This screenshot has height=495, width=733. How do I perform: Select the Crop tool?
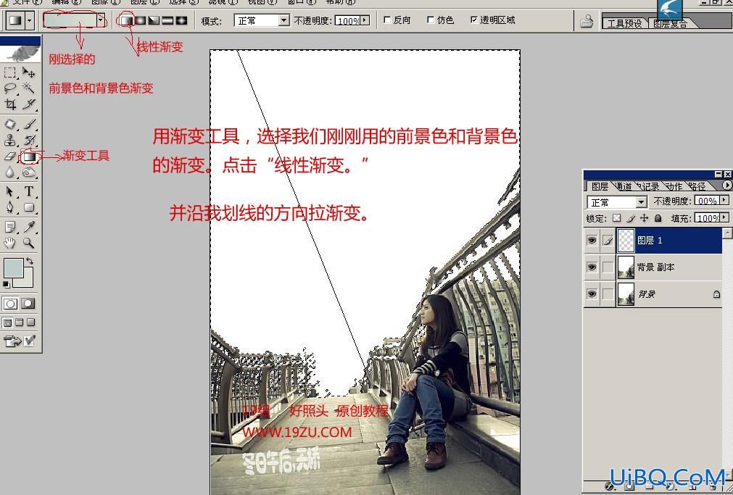(x=10, y=104)
